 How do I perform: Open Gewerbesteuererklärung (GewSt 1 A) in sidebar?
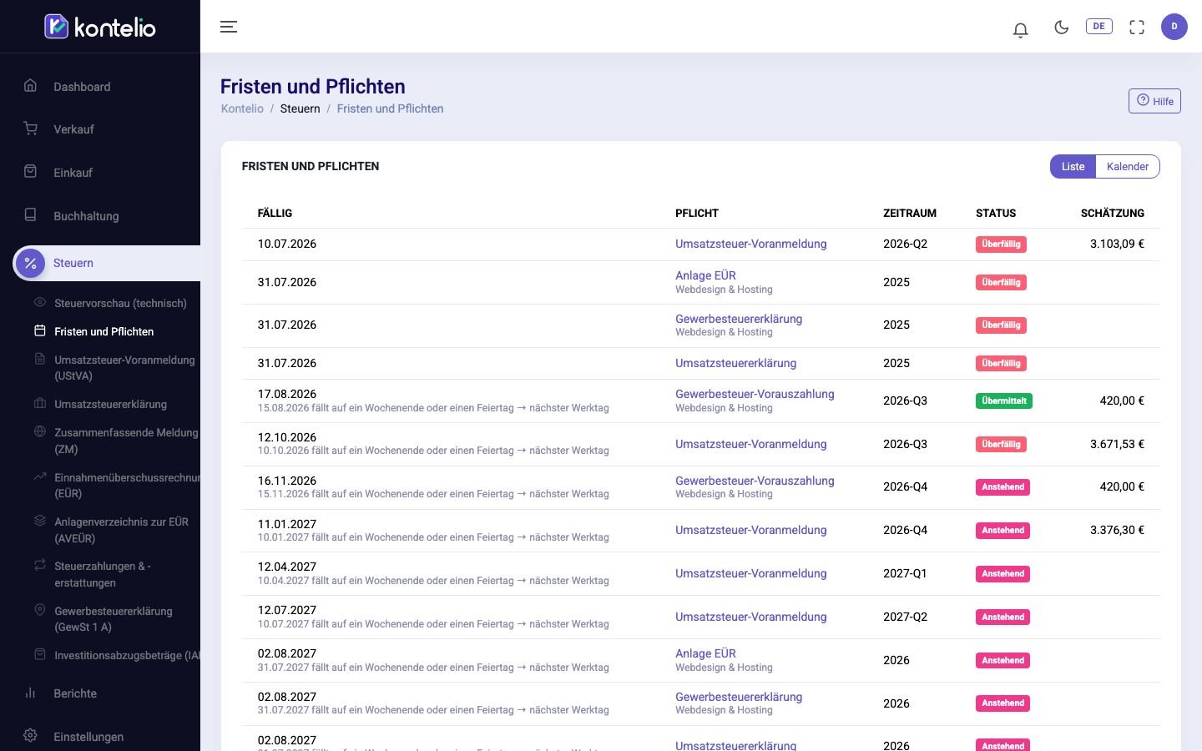pos(113,619)
